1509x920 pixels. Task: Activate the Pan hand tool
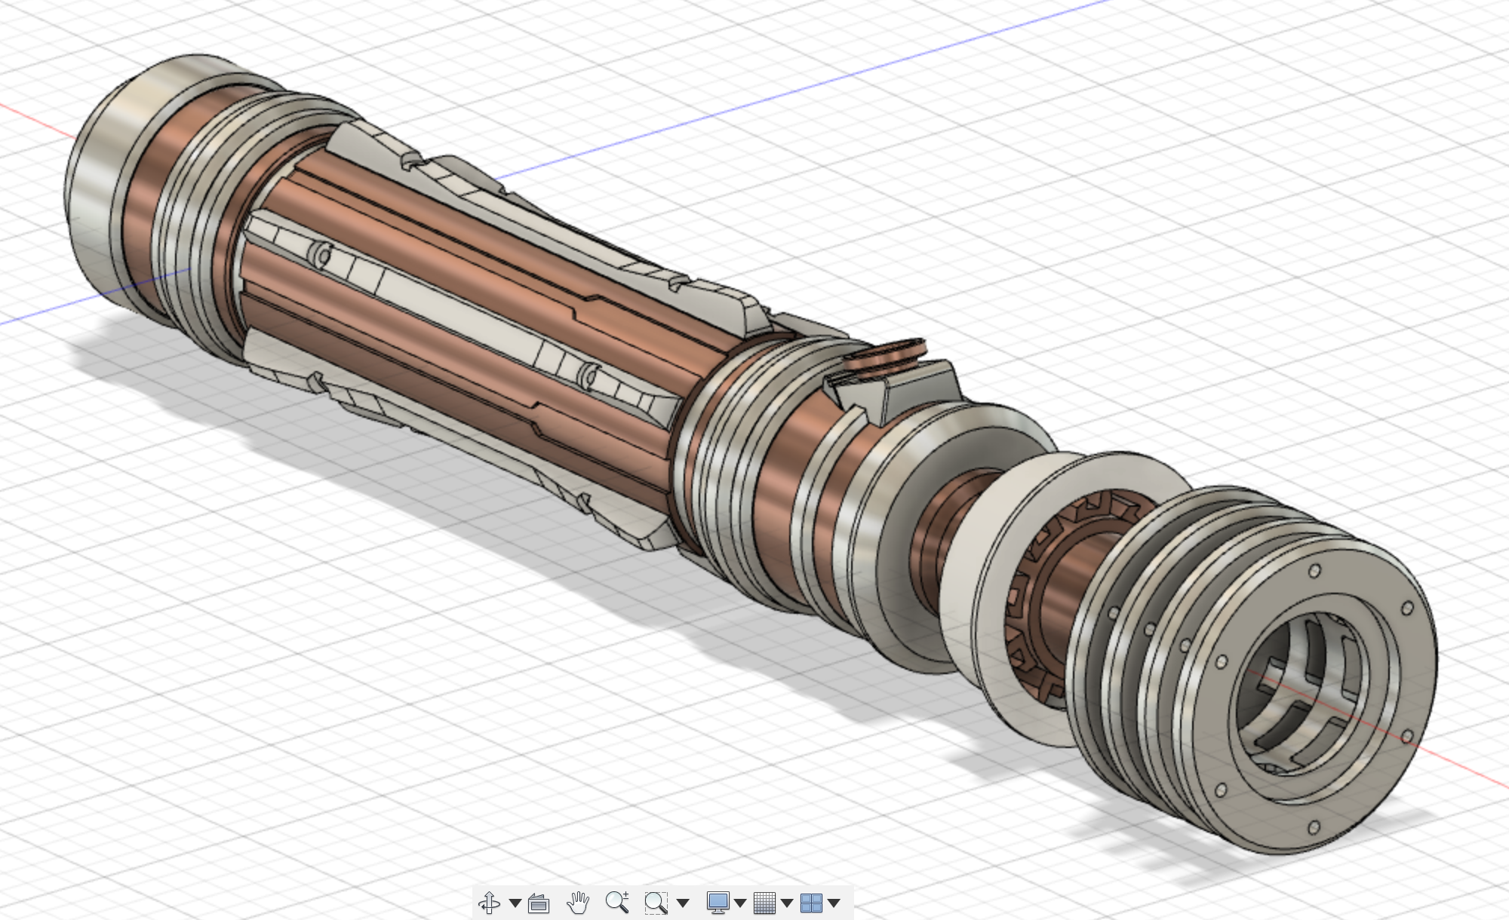point(578,902)
